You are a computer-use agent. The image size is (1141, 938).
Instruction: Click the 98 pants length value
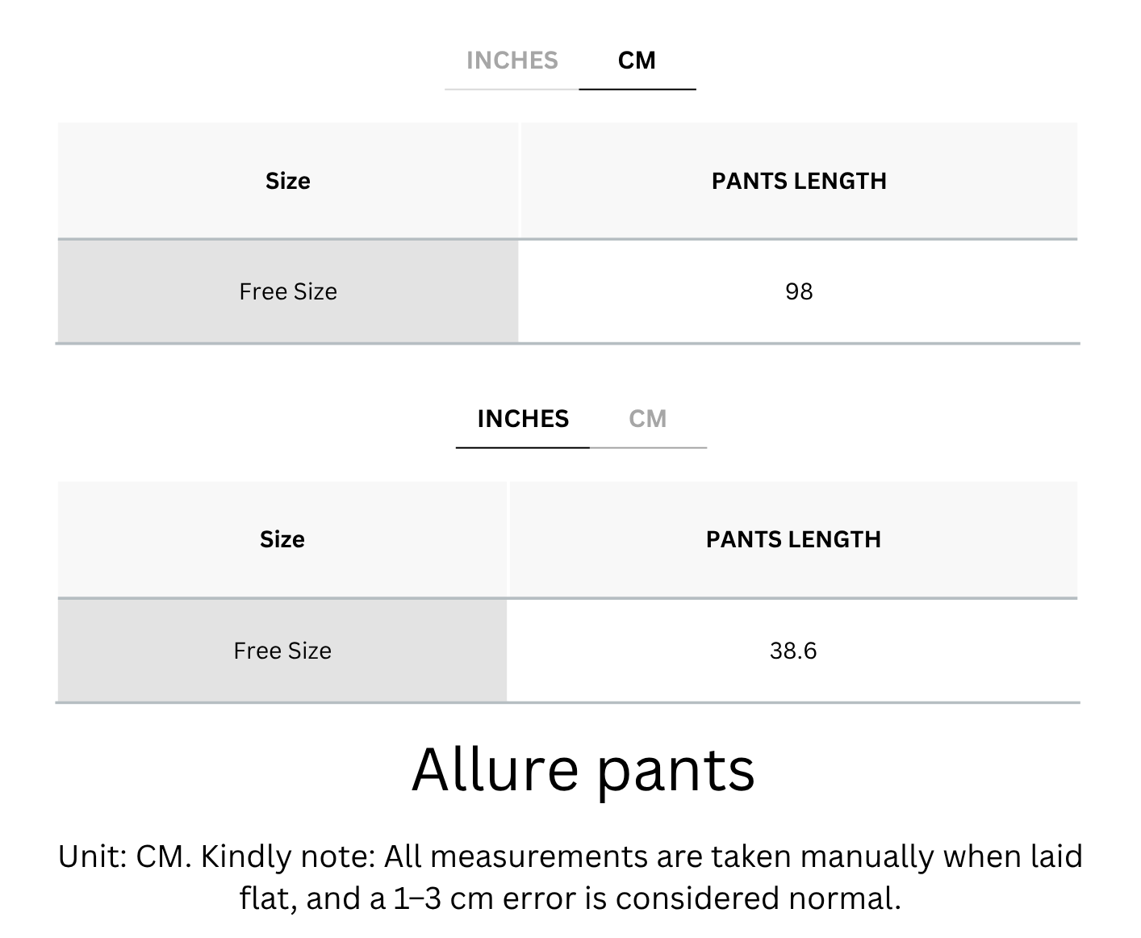[x=799, y=291]
